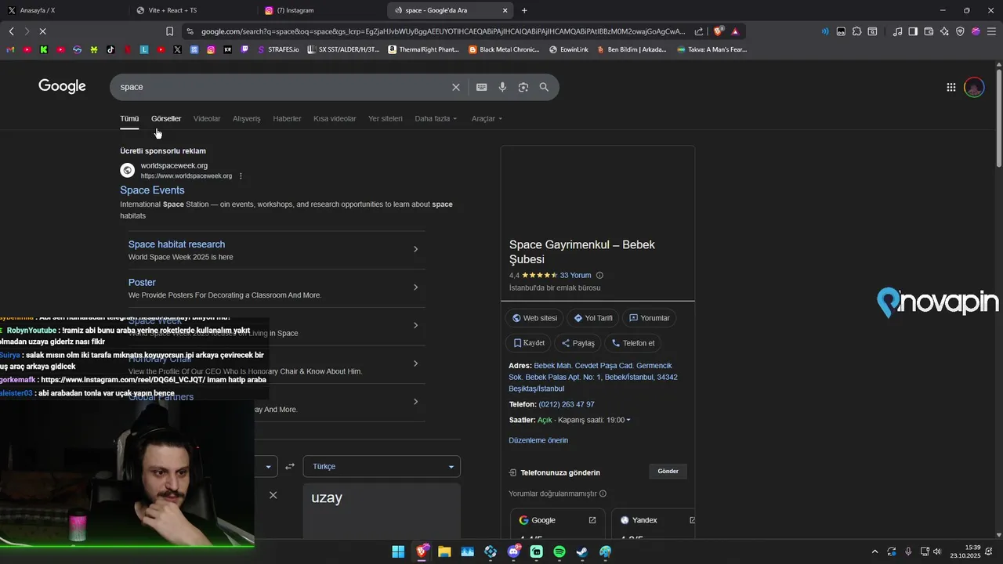Select the Alışveriş results tab
The image size is (1003, 564).
(x=246, y=118)
